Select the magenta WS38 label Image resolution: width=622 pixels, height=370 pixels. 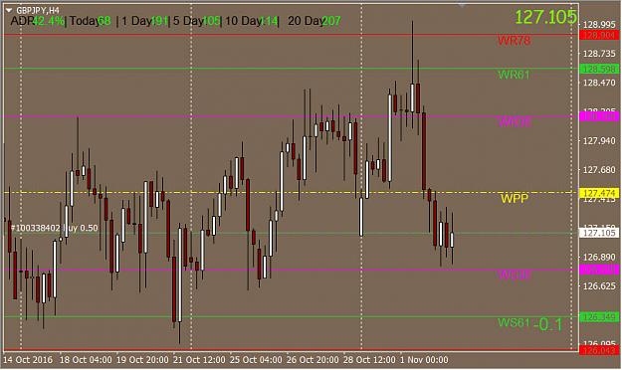(x=515, y=275)
